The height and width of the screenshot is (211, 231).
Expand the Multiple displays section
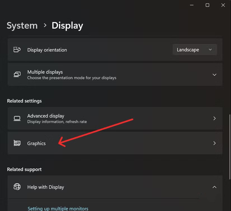click(214, 74)
